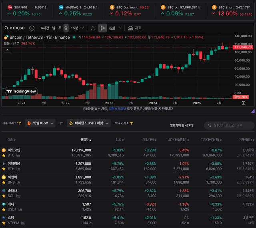
Task: Toggle USDT favorite star
Action: point(4,210)
